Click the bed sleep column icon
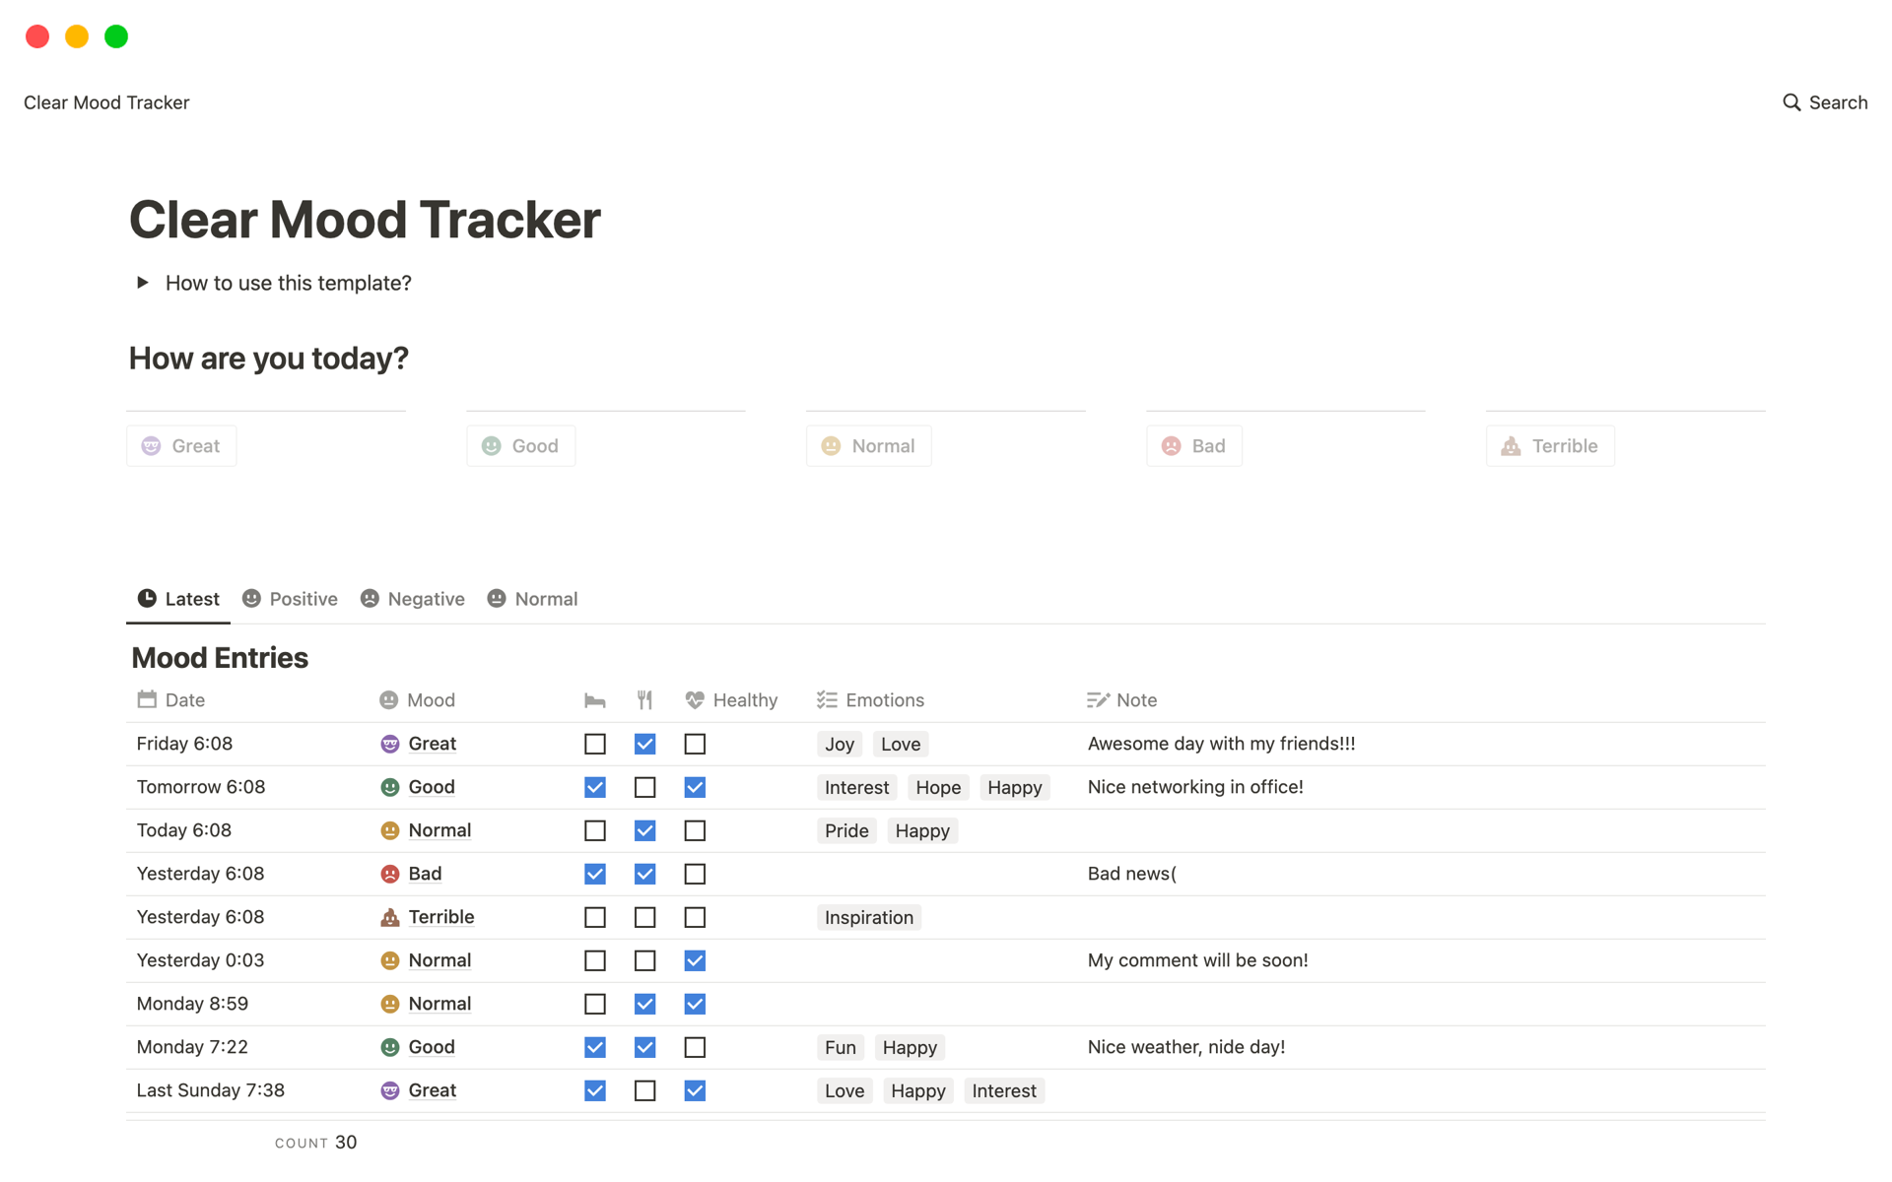Image resolution: width=1892 pixels, height=1182 pixels. (x=594, y=700)
